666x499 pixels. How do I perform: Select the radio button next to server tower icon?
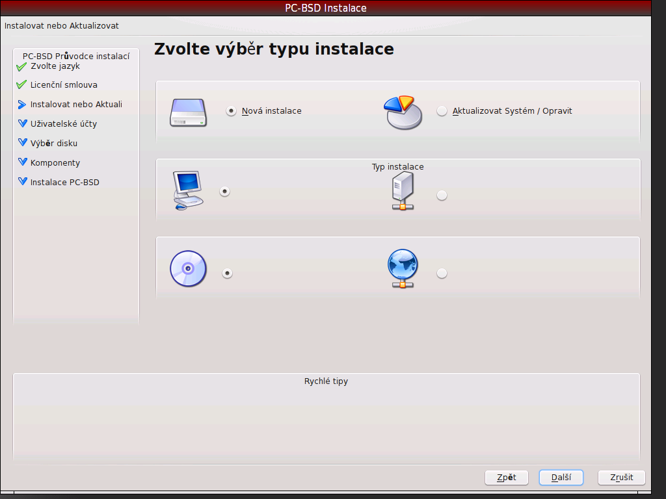(x=442, y=195)
